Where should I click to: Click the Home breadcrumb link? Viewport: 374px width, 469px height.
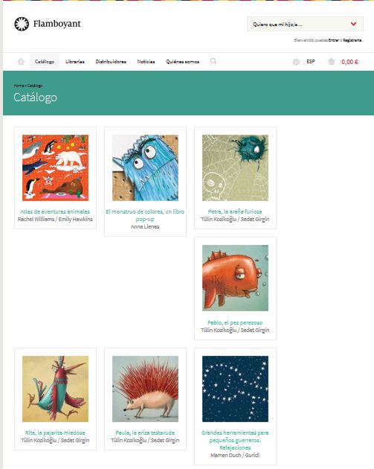coord(19,86)
